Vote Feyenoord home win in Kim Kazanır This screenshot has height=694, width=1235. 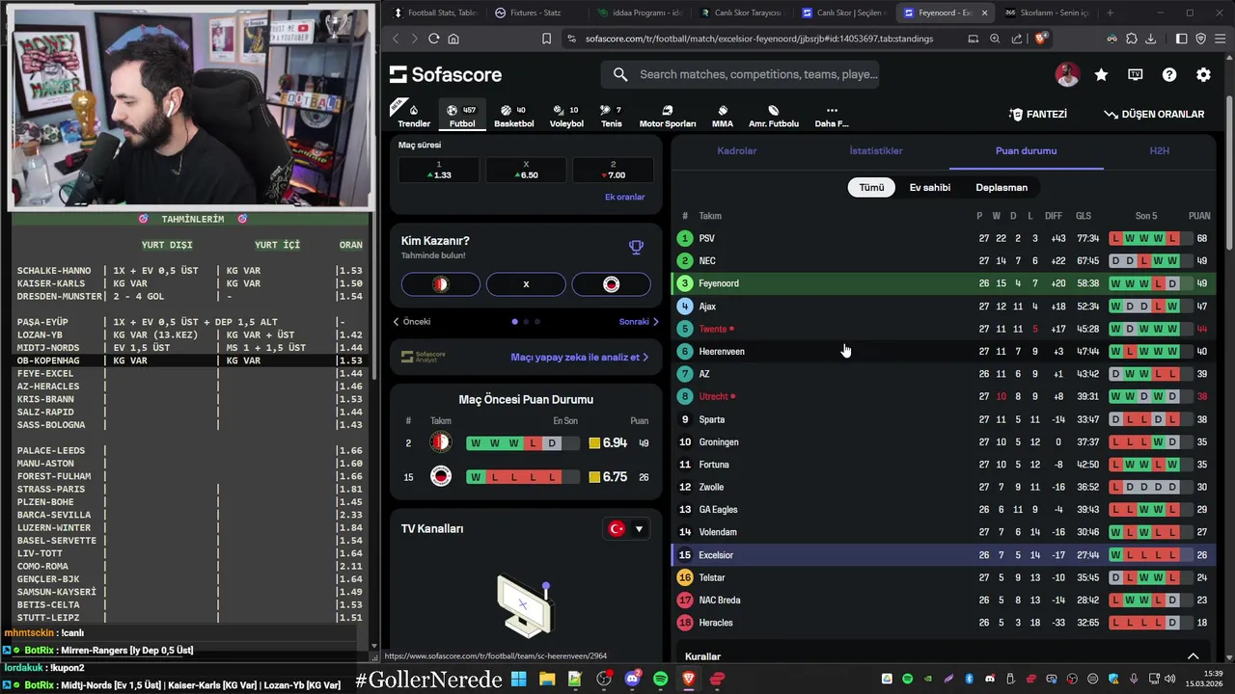coord(441,284)
